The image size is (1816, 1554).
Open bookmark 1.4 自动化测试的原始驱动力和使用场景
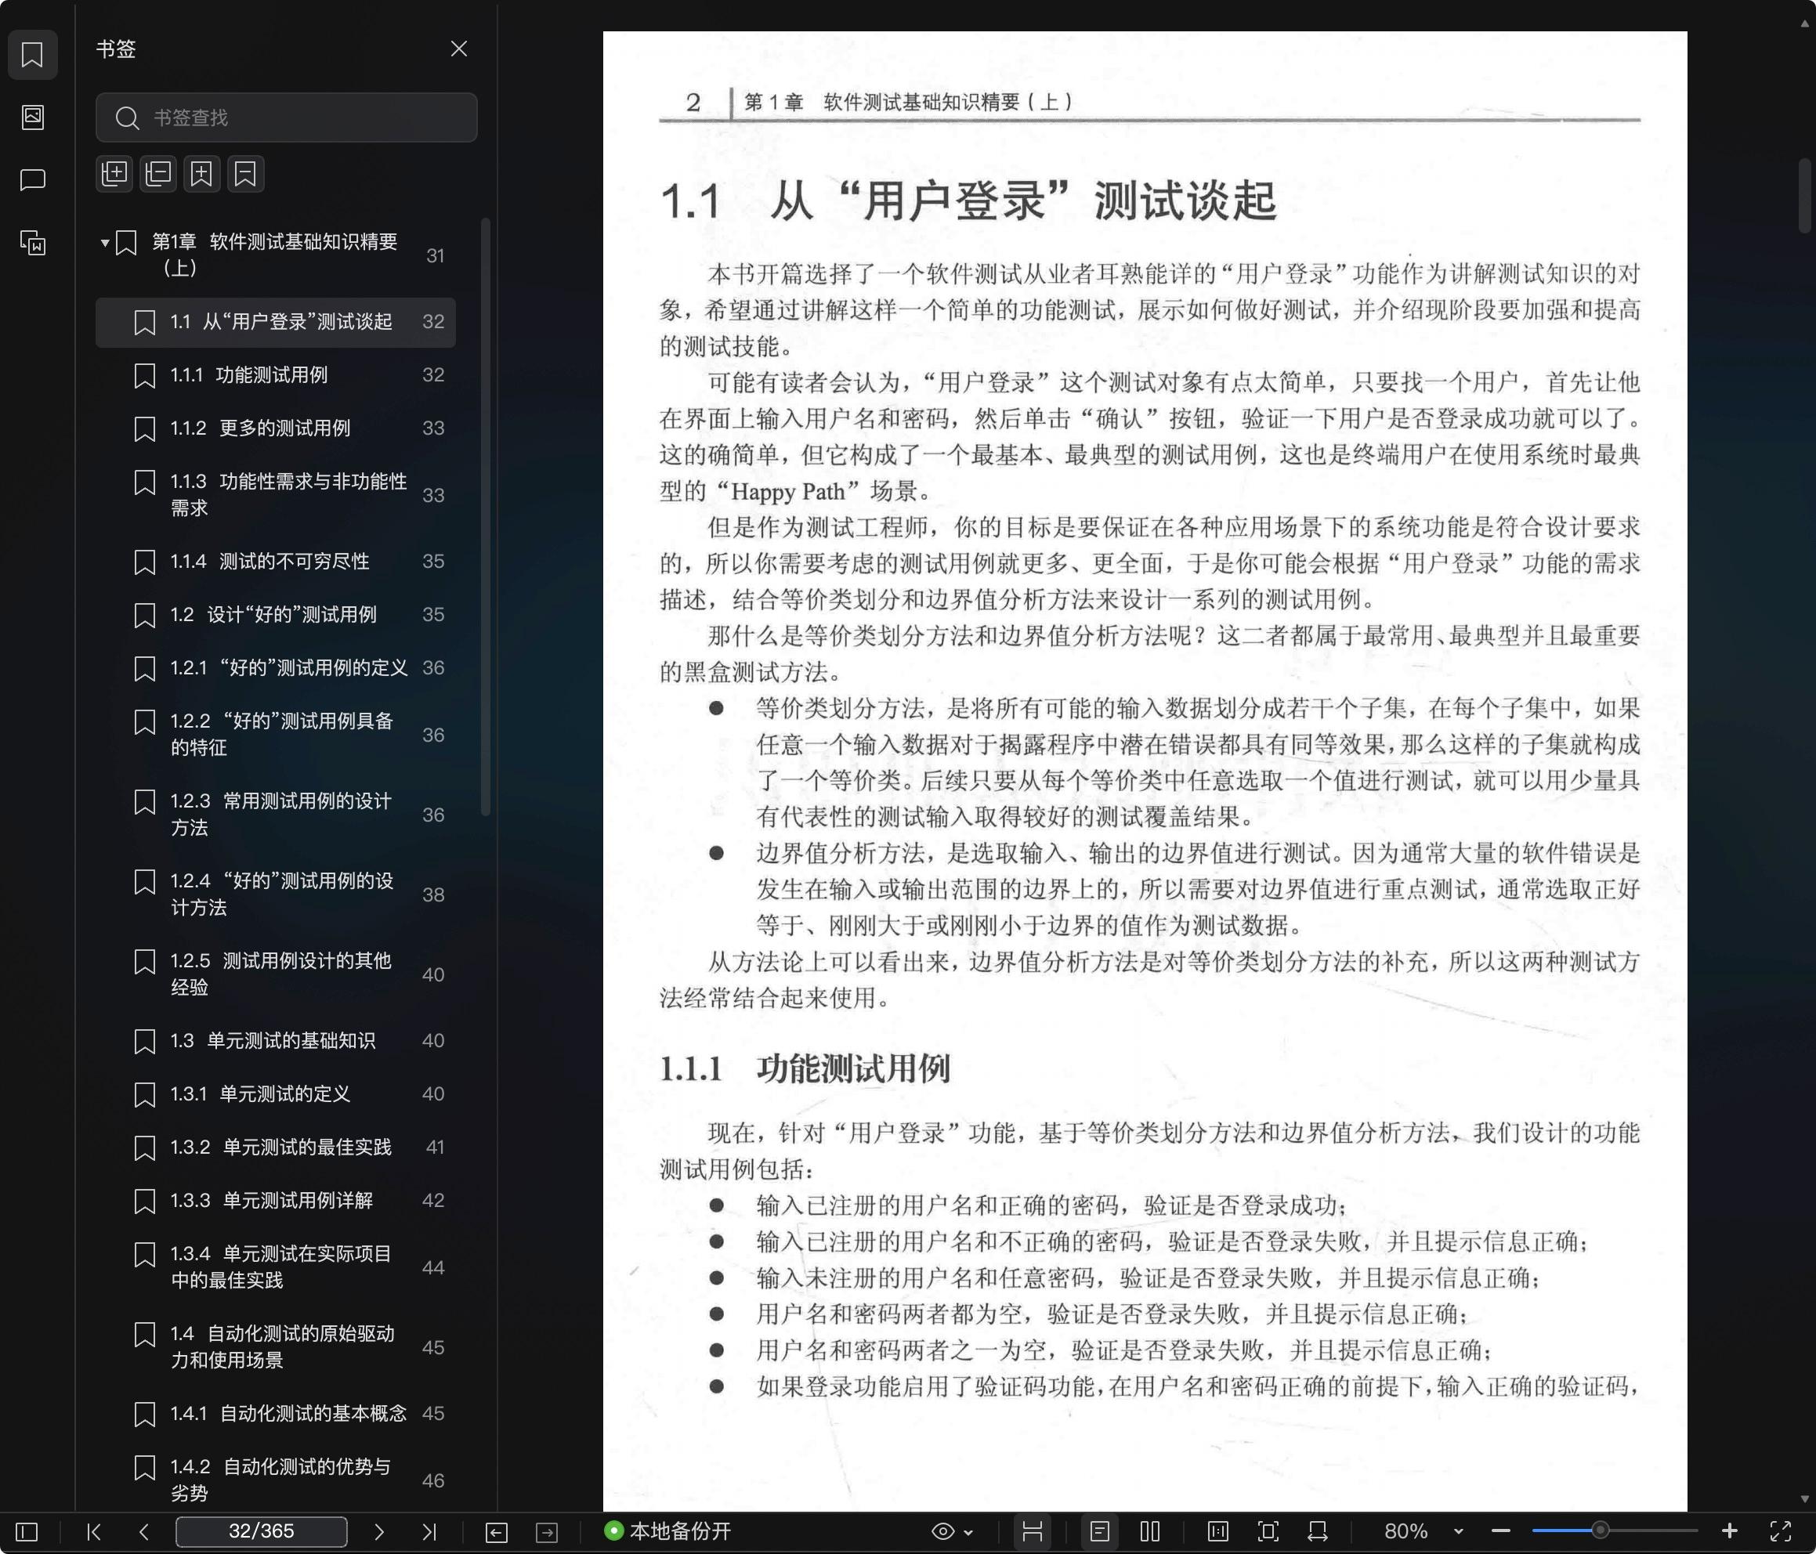point(275,1346)
